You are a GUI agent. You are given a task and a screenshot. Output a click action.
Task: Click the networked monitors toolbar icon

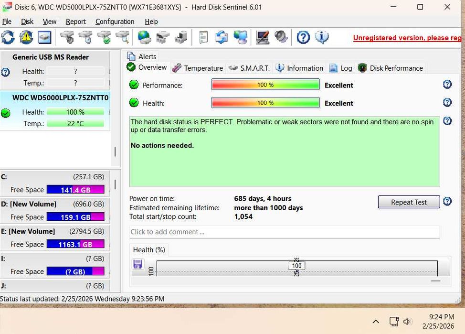[x=240, y=37]
